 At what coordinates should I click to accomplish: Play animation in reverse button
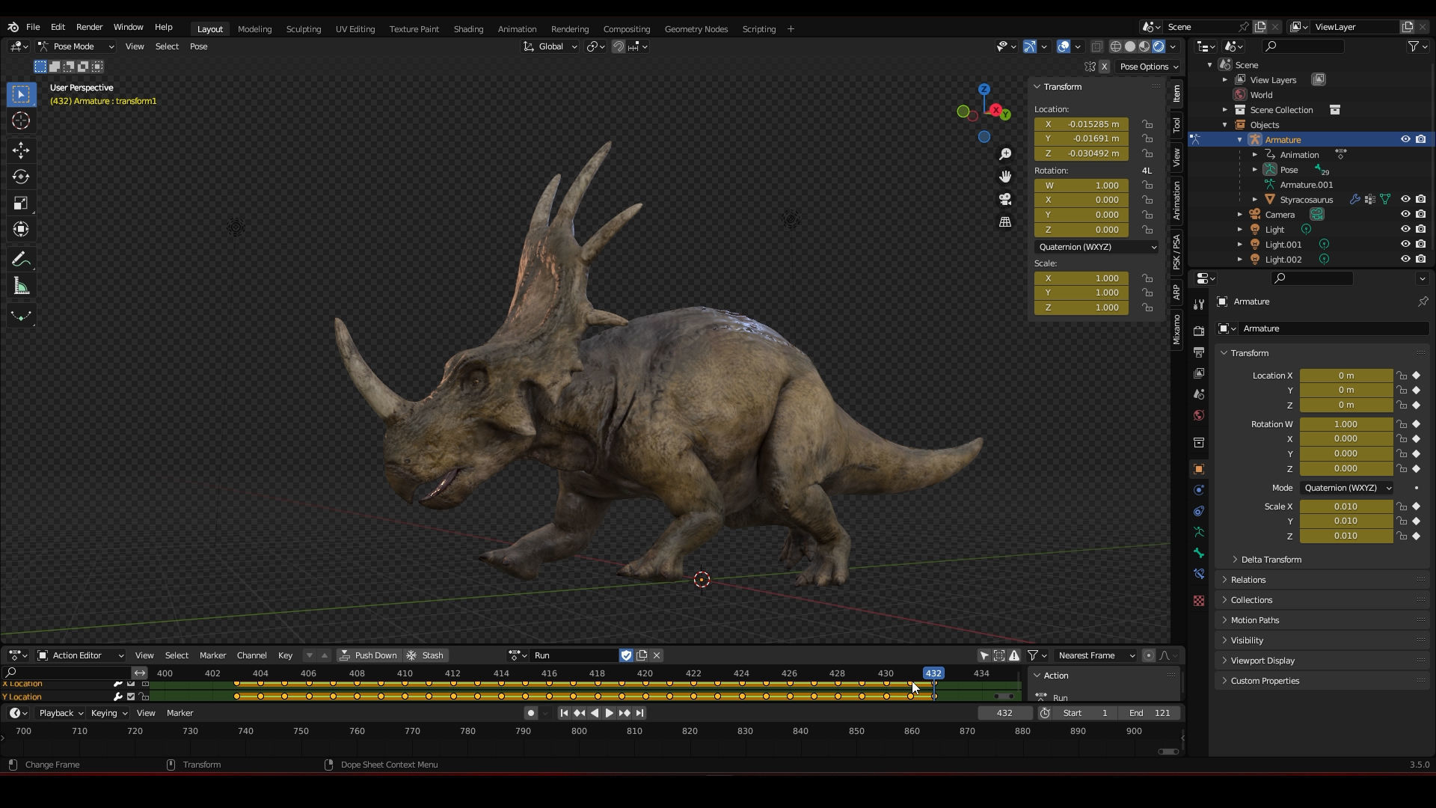[594, 714]
